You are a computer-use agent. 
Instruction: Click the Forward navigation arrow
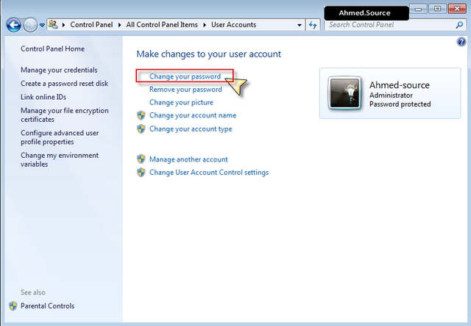[30, 25]
